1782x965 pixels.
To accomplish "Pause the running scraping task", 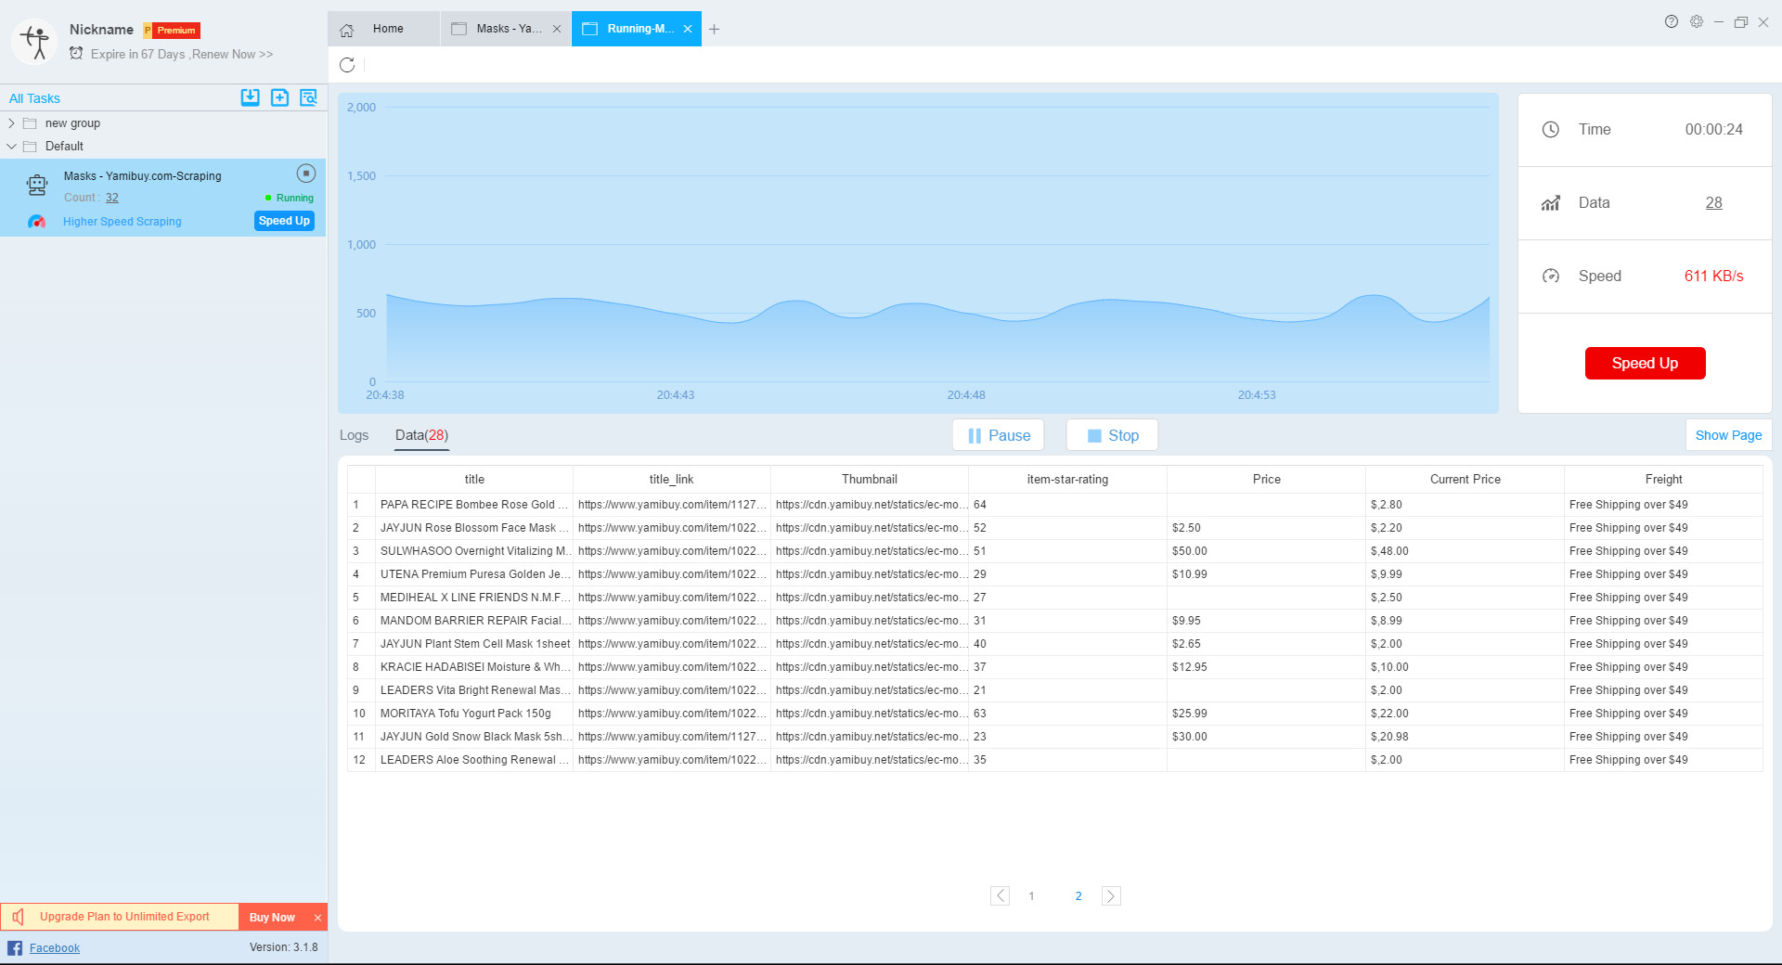I will [x=999, y=435].
